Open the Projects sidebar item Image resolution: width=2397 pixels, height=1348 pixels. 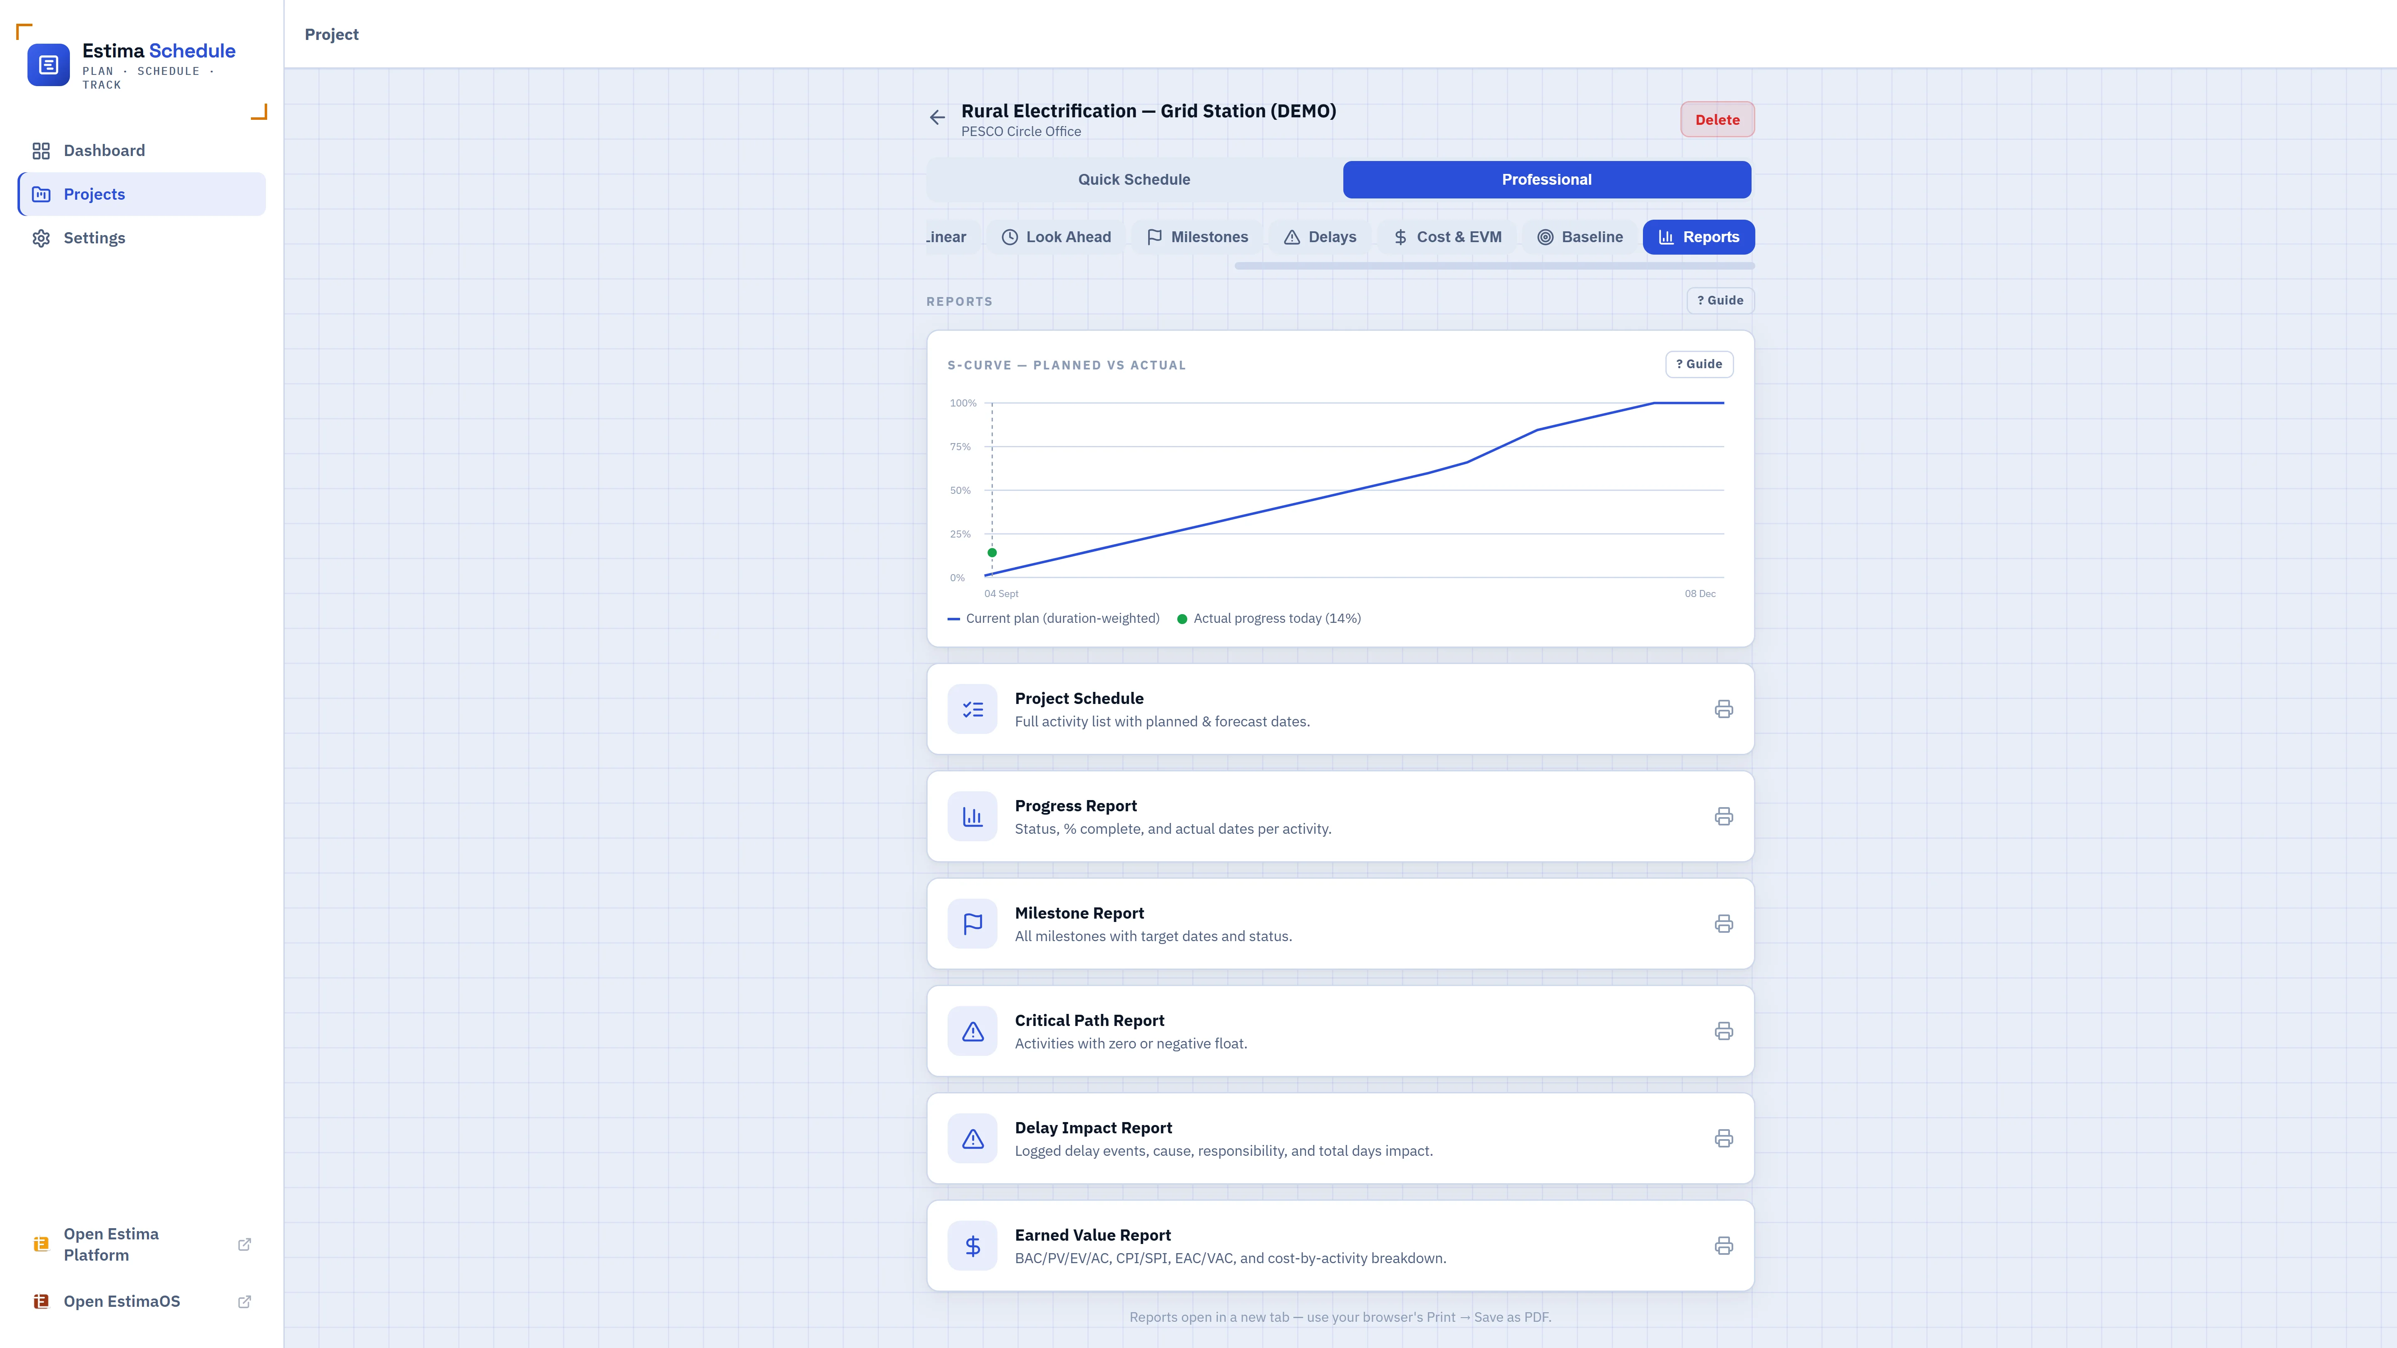tap(141, 194)
